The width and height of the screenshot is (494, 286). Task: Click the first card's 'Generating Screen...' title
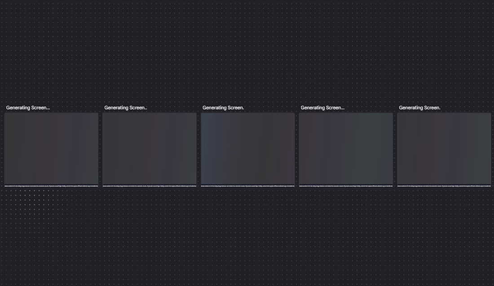click(28, 108)
